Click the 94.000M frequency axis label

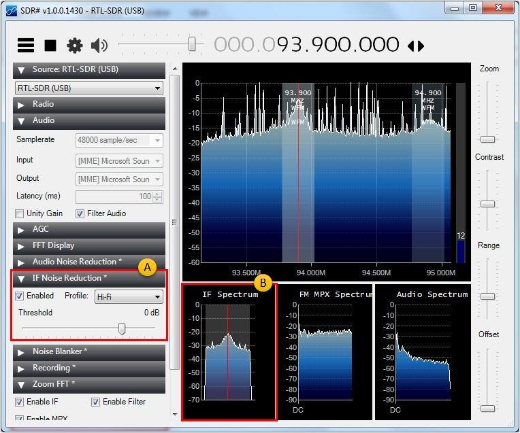point(311,273)
